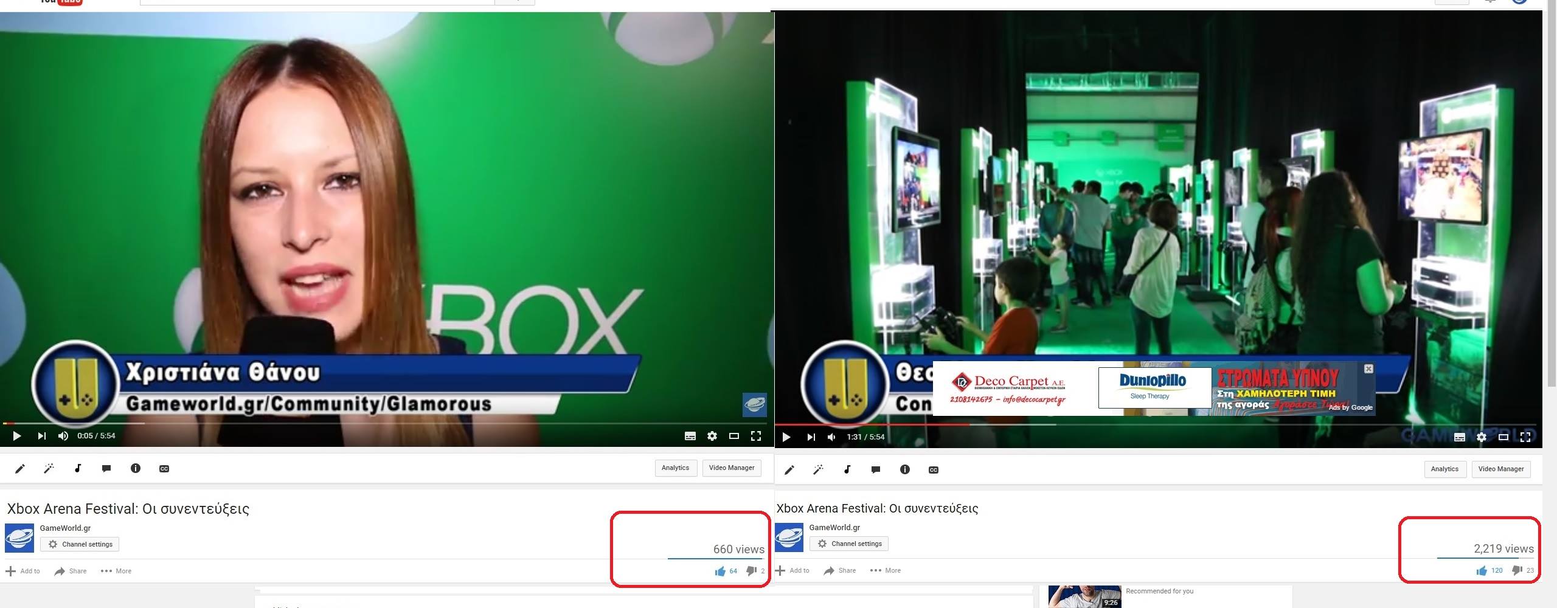Viewport: 1557px width, 608px height.
Task: Expand the More menu under left video
Action: tap(116, 571)
